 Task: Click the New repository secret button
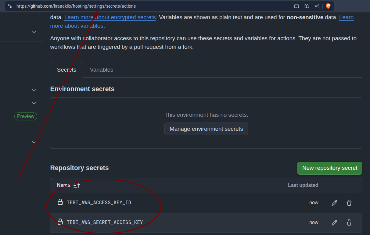coord(329,168)
